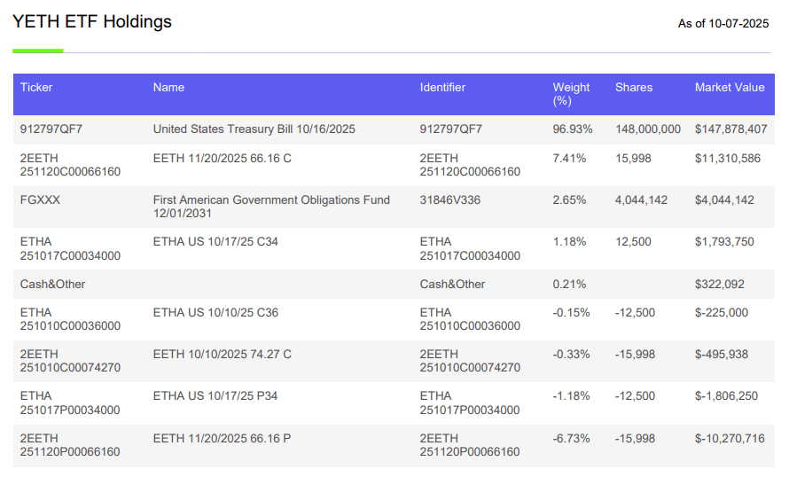The height and width of the screenshot is (477, 789).
Task: Click the Cash&Other ticker cell
Action: point(53,285)
